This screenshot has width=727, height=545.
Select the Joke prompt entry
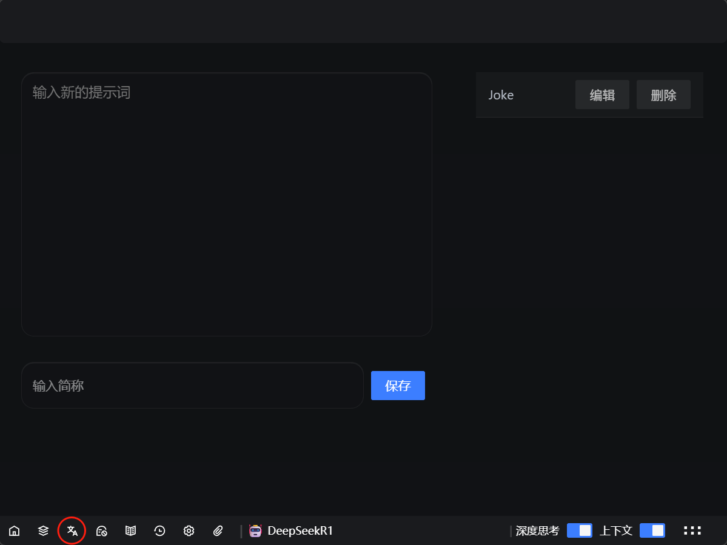click(501, 95)
